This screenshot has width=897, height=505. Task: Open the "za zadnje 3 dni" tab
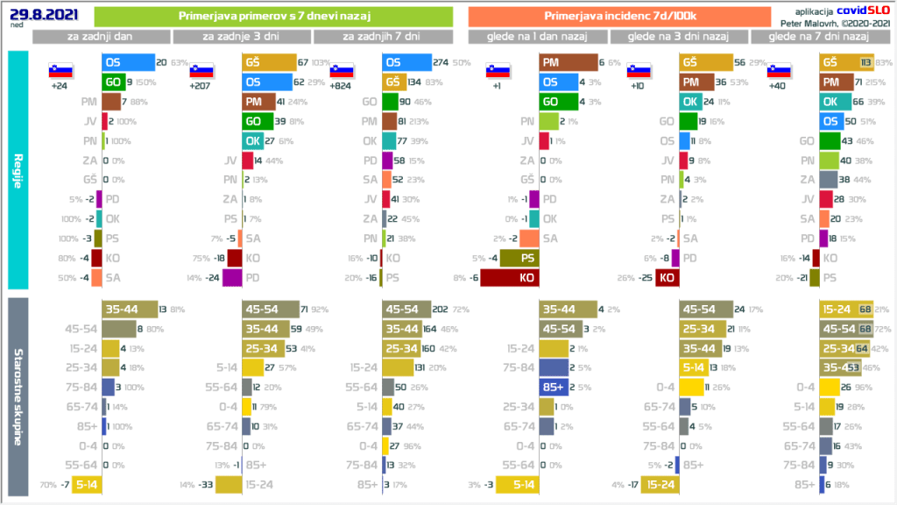point(242,37)
